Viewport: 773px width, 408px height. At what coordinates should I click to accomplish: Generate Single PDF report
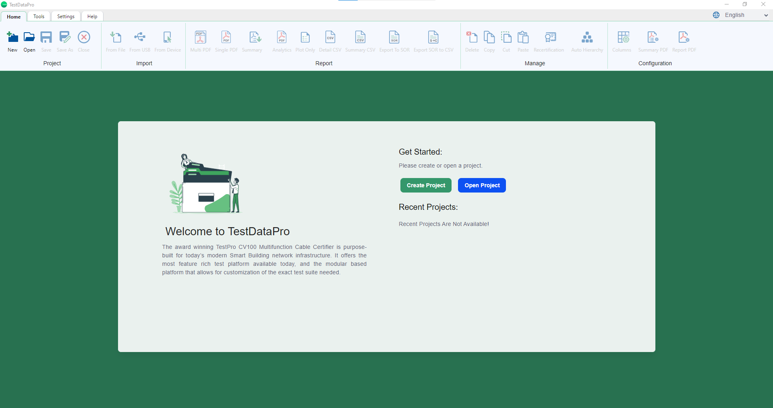[x=226, y=37]
